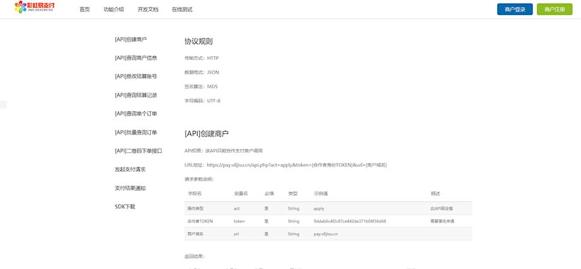Click the token variable cell
Viewport: 581px width, 269px height.
(x=239, y=221)
